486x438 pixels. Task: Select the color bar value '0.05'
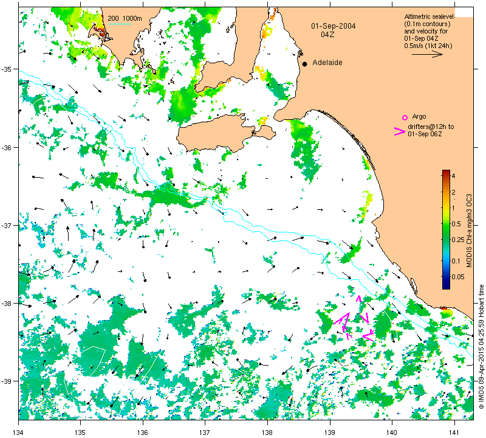pyautogui.click(x=458, y=277)
